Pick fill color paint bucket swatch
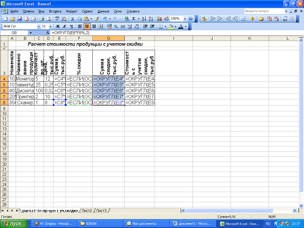304x228 pixels. pyautogui.click(x=171, y=26)
